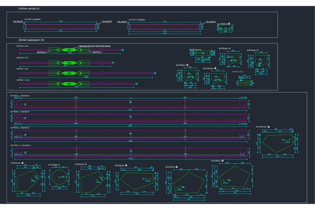Screen dimensions: 315x210
Task: Select the ON POS 8 angle profile label
Action: 20,128
